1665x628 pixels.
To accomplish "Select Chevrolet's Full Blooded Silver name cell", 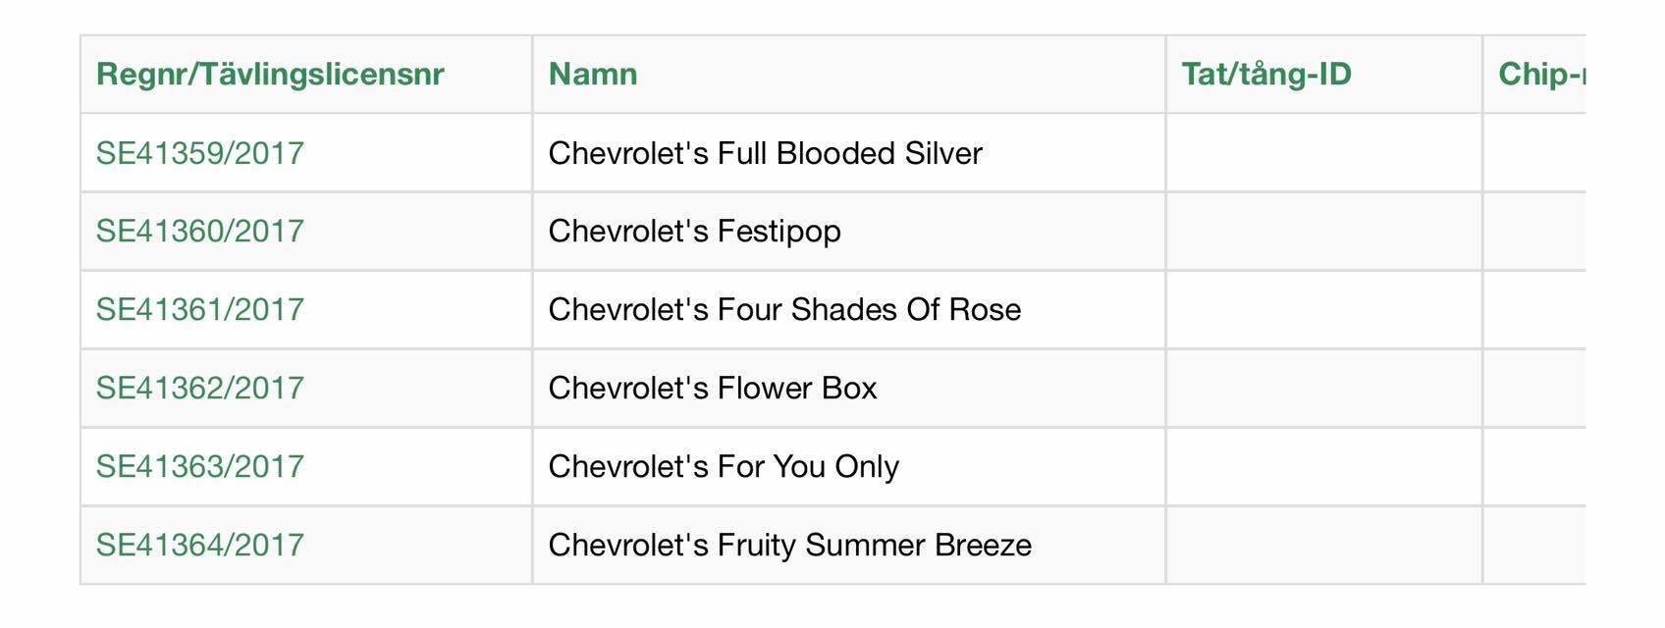I will pos(849,153).
